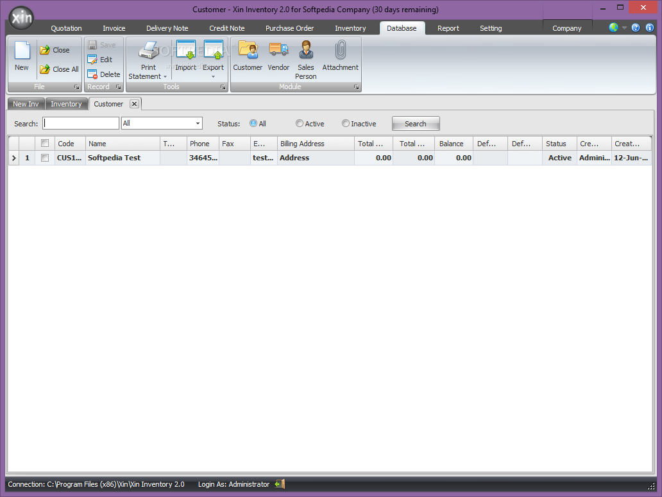Open the globe icon dropdown arrow
The width and height of the screenshot is (662, 497).
pyautogui.click(x=624, y=28)
